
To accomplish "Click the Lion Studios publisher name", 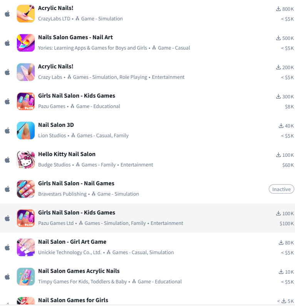I will 52,135.
